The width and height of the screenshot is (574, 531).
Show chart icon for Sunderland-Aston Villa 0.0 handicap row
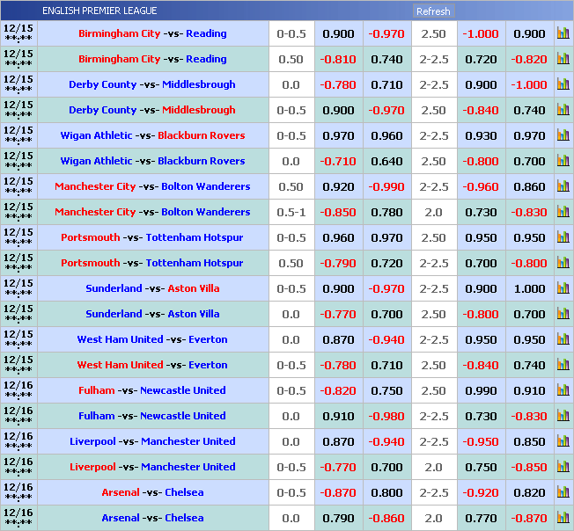pyautogui.click(x=563, y=315)
